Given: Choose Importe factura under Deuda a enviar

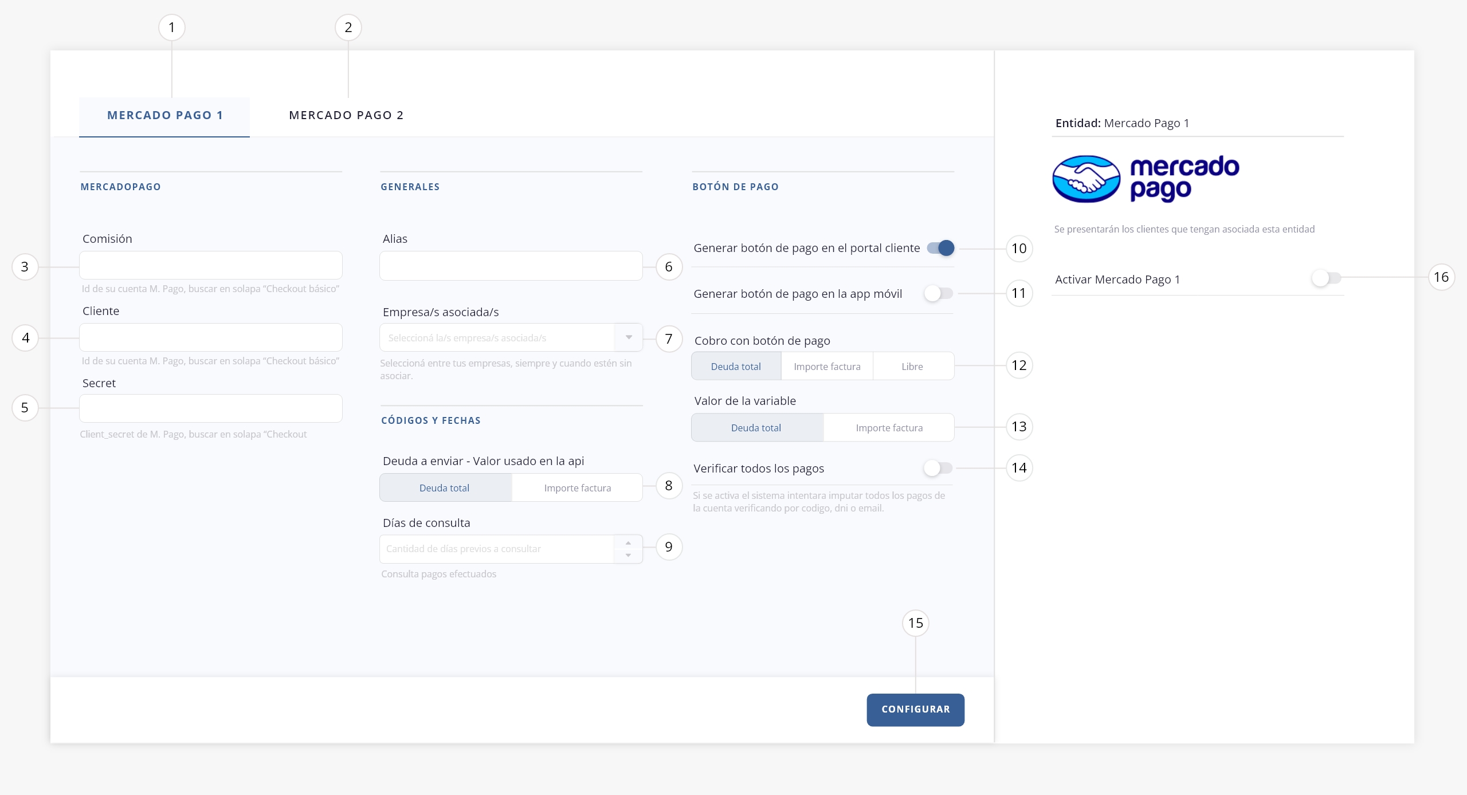Looking at the screenshot, I should pos(577,488).
